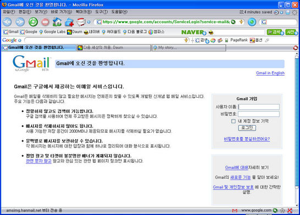Screen dimensions: 300x215
Task: Open the 편집(E) menu
Action: pos(25,12)
